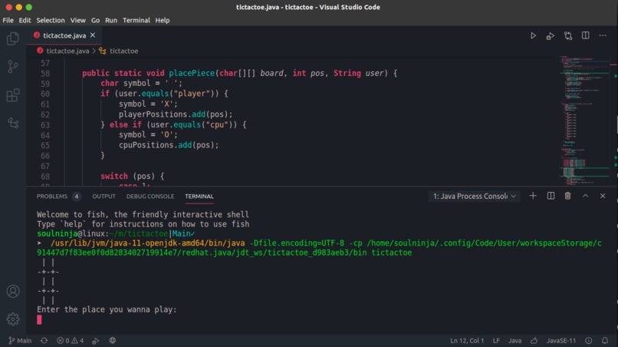Click playerPositions.add(pos) on line 62
The image size is (618, 347).
click(x=176, y=114)
